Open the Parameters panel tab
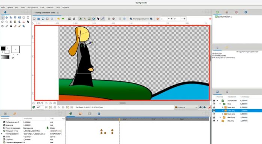This screenshot has width=262, height=144. pyautogui.click(x=5, y=114)
